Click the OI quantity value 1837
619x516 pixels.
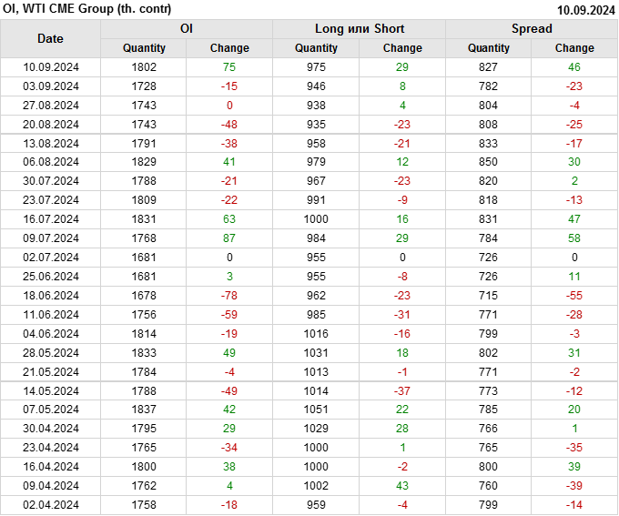[144, 410]
